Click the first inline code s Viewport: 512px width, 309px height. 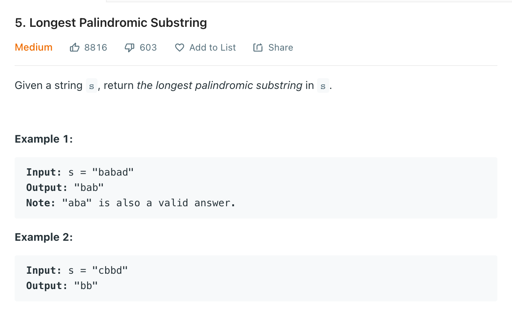(x=91, y=85)
